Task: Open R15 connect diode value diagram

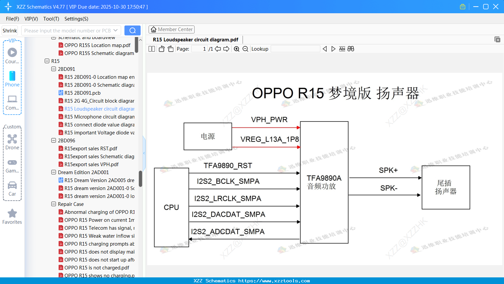Action: 97,125
